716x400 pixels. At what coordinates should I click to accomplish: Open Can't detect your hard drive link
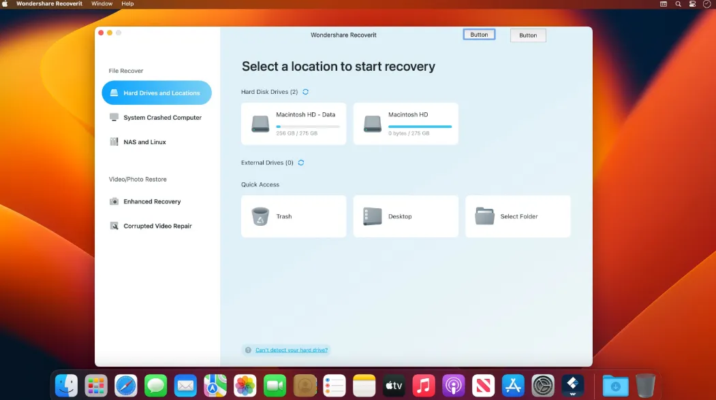coord(292,350)
